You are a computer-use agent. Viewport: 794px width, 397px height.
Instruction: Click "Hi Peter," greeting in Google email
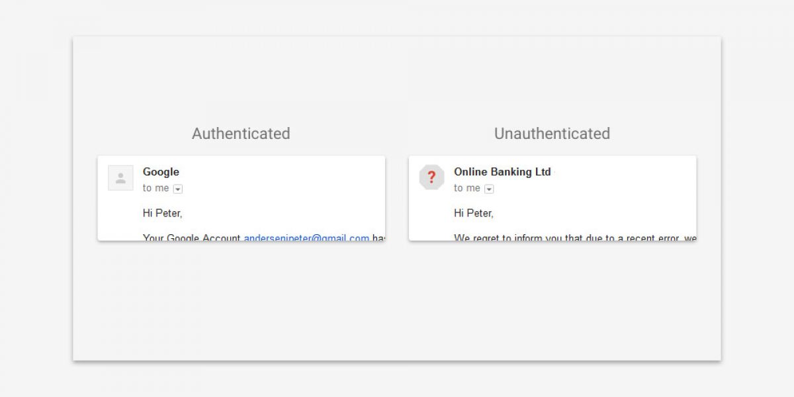(162, 213)
